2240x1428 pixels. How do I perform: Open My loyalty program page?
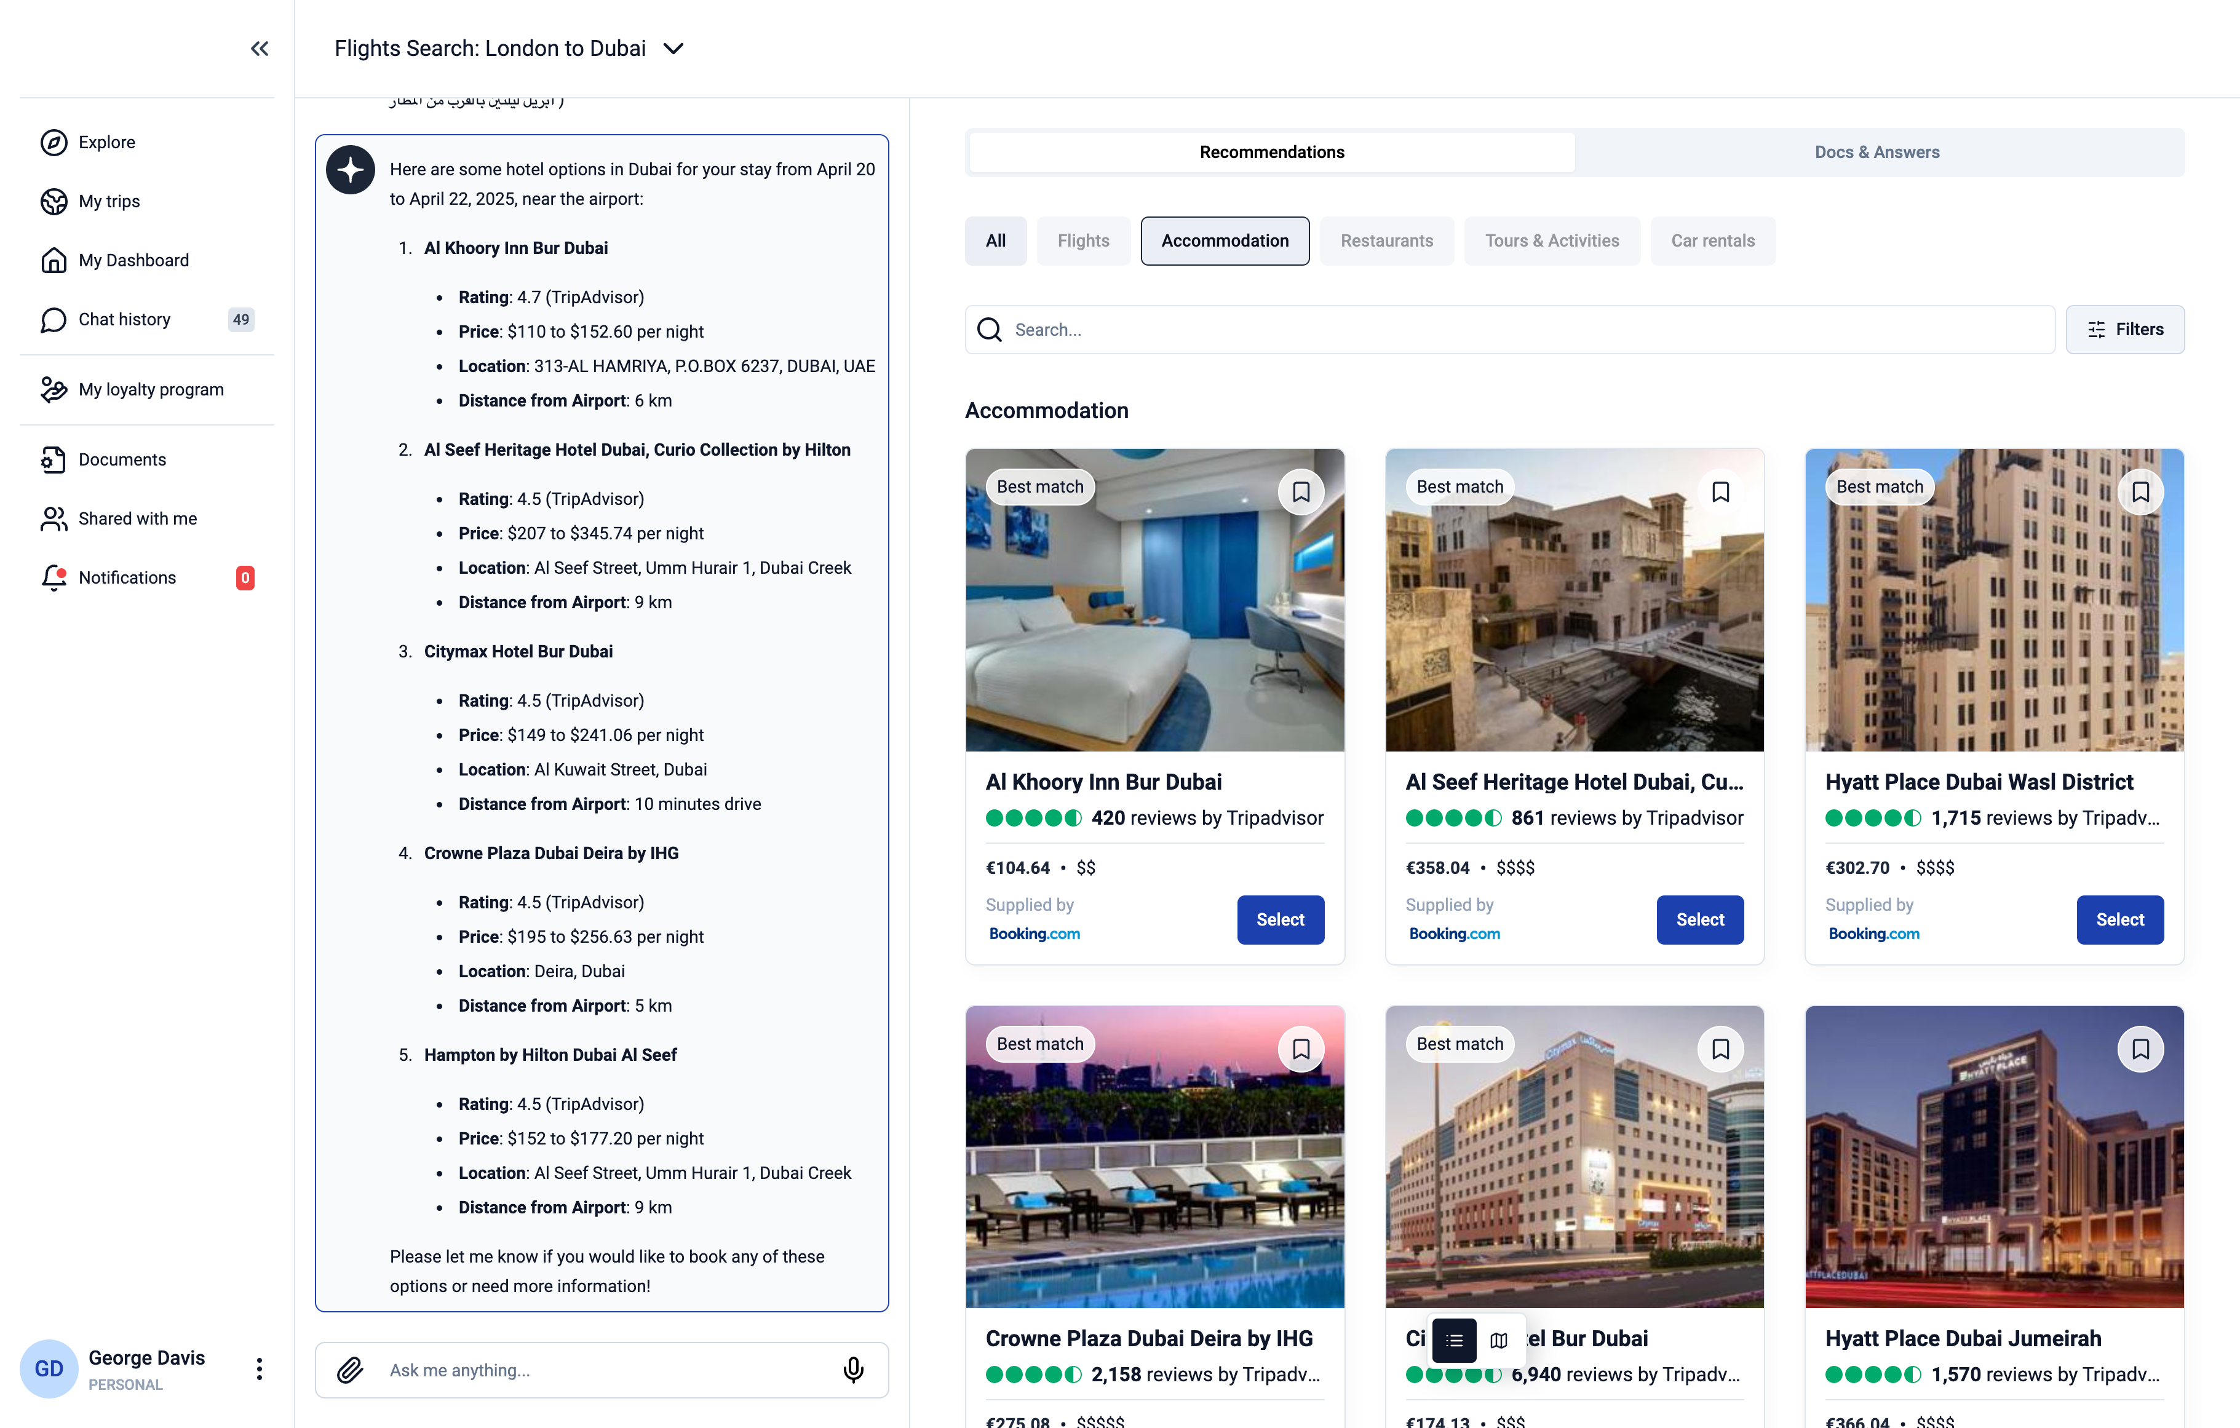click(x=151, y=390)
